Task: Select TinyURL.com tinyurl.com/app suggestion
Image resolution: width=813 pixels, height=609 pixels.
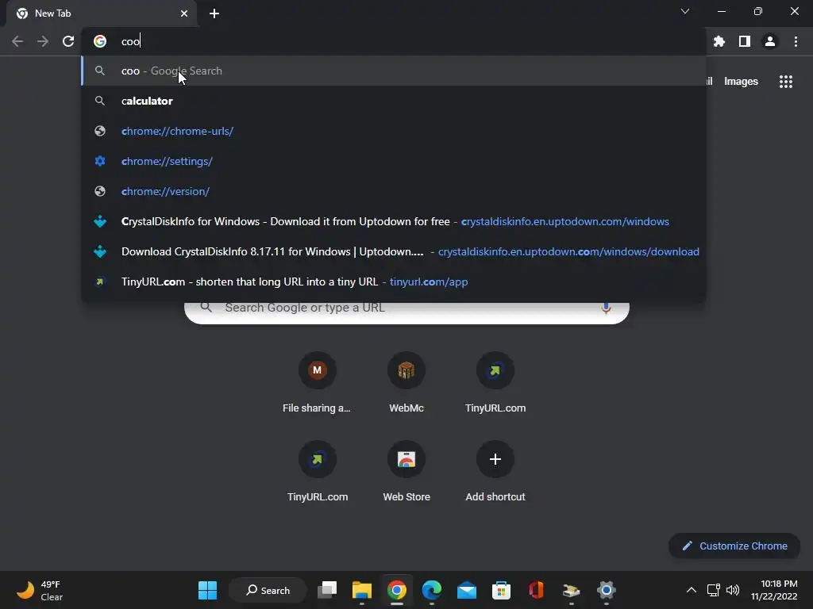Action: click(x=394, y=282)
